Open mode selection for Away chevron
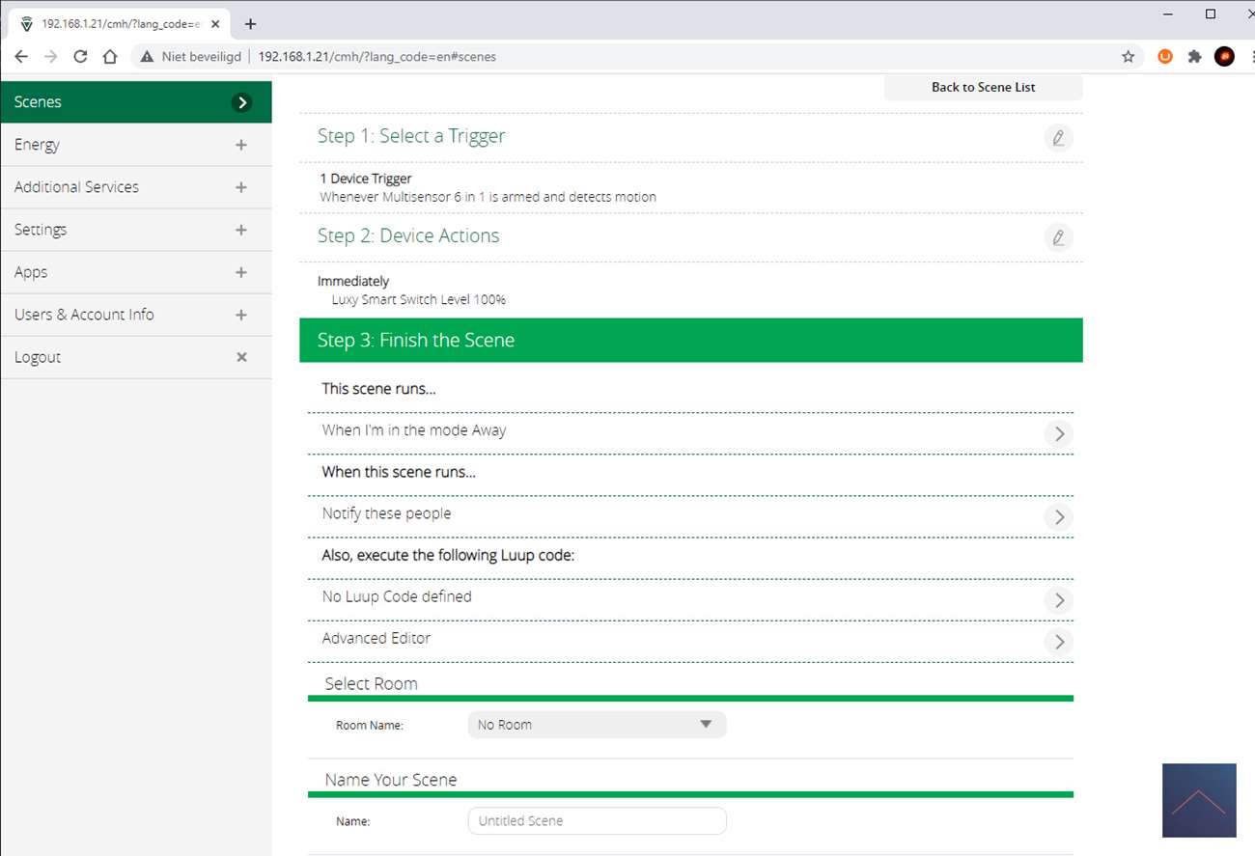Viewport: 1255px width, 856px height. (1058, 434)
